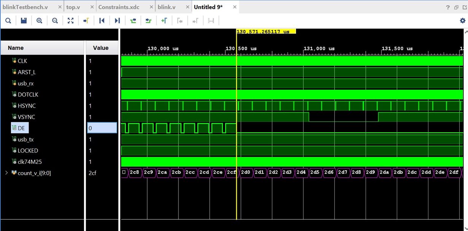
Task: Click the 130,000 us mark on the time ruler
Action: (x=163, y=49)
